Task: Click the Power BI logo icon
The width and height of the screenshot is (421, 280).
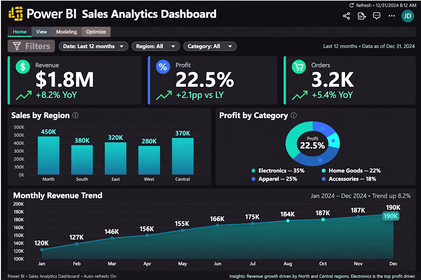Action: [x=16, y=14]
